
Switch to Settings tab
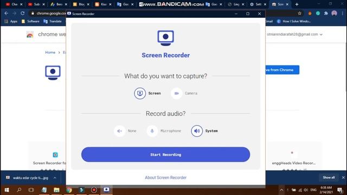258,4
